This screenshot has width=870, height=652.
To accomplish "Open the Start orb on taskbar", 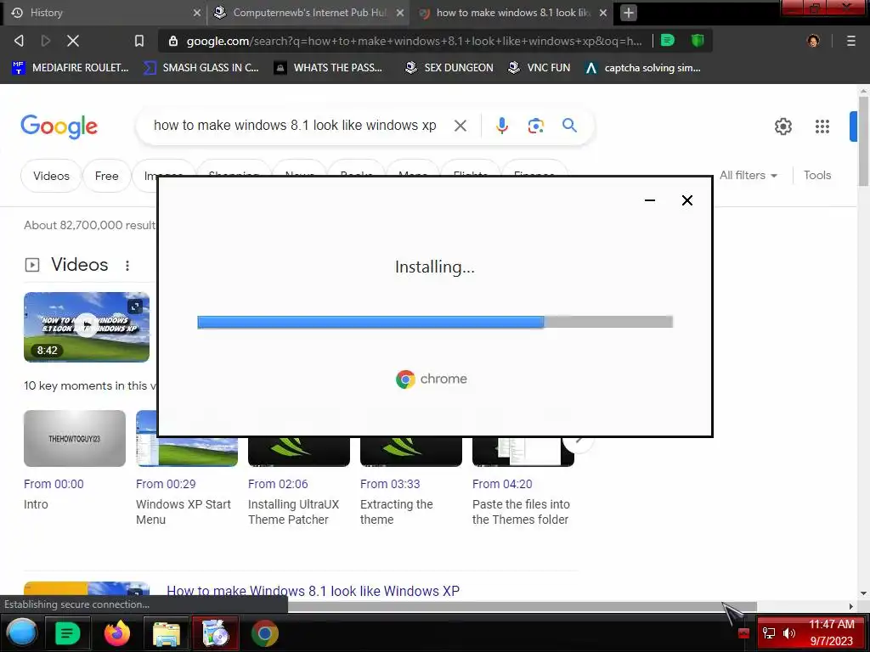I will pos(22,633).
